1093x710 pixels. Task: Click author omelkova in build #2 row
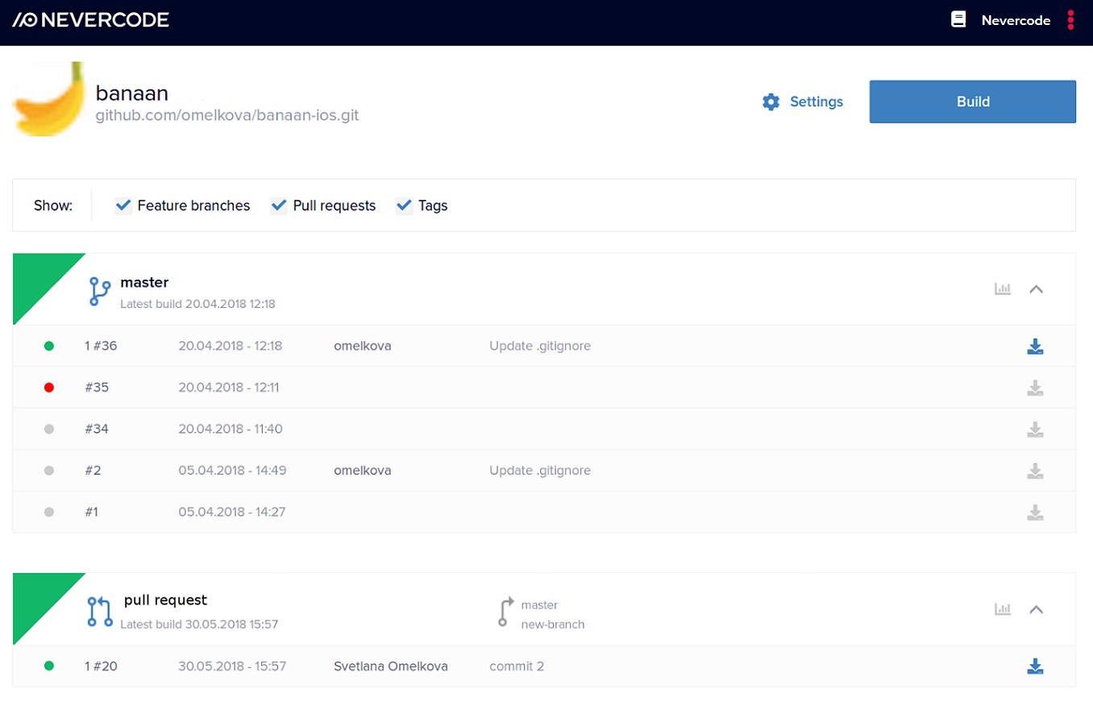(363, 471)
